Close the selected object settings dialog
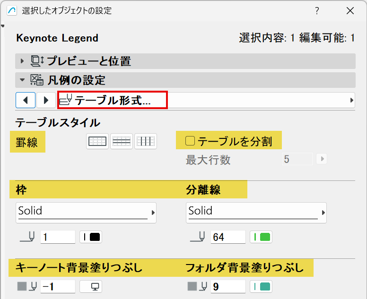 coord(350,10)
